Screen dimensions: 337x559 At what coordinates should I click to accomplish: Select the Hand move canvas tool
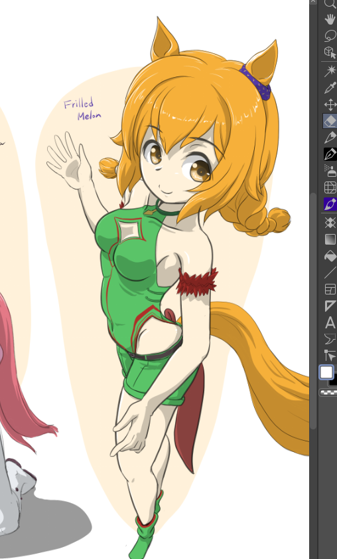(330, 19)
